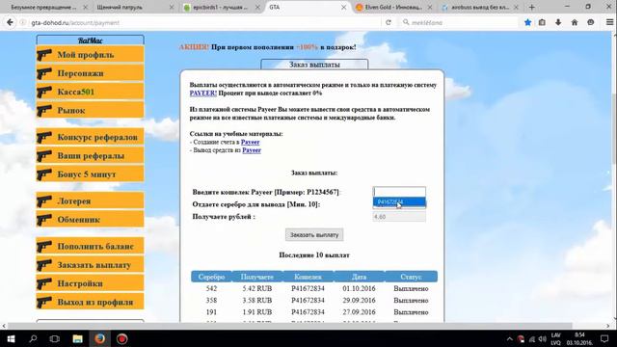Click the Заказать выплату submit button

point(314,235)
